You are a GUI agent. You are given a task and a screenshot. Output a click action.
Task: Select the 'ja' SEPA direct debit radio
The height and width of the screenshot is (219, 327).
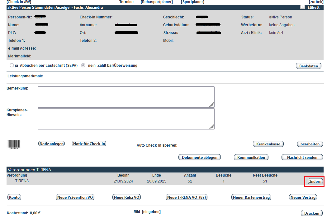pyautogui.click(x=12, y=66)
